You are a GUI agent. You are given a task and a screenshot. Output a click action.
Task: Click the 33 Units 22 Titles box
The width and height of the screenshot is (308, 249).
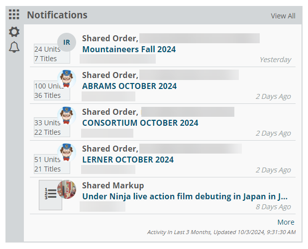coord(52,127)
